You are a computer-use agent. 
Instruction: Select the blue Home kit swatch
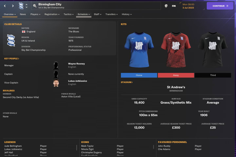(139, 75)
